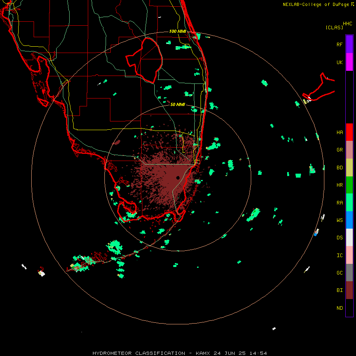Image resolution: width=356 pixels, height=356 pixels.
Task: Click the HR legend label
Action: [339, 185]
